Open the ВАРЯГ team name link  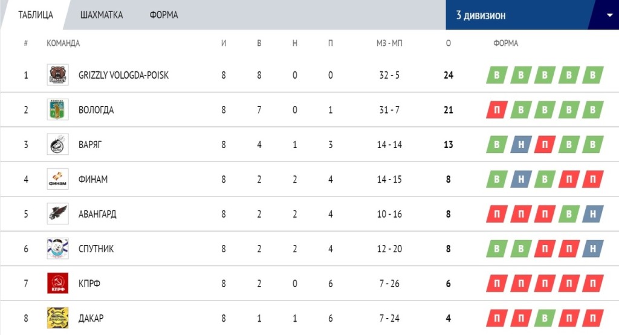click(x=90, y=145)
